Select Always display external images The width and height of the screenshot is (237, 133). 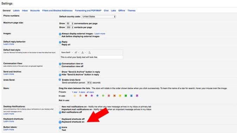pos(60,34)
